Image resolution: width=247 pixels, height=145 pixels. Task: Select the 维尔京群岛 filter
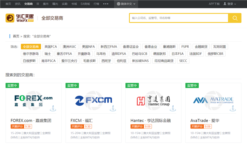31,54
